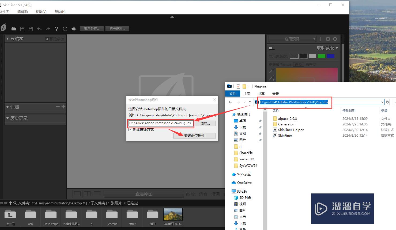Viewport: 396px width, 230px height.
Task: Go back in Explorer navigation
Action: [x=230, y=102]
